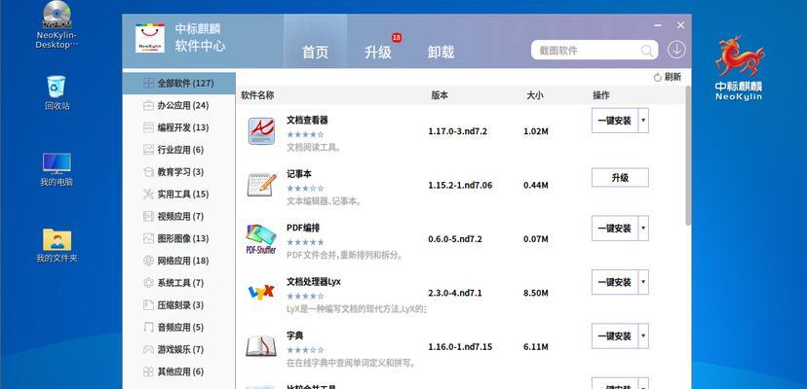This screenshot has height=389, width=807.
Task: Select 音频应用 (5) category
Action: (178, 328)
